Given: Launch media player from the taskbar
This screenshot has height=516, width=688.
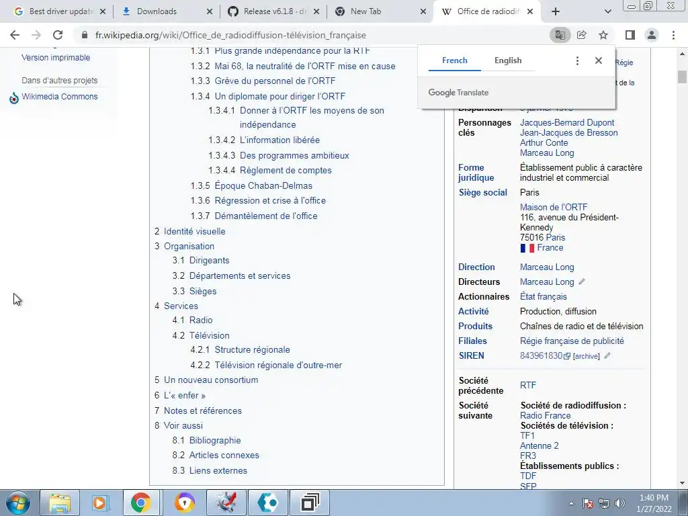Looking at the screenshot, I should tap(100, 503).
